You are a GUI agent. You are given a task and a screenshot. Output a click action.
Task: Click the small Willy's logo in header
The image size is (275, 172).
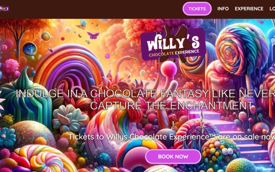pos(4,8)
